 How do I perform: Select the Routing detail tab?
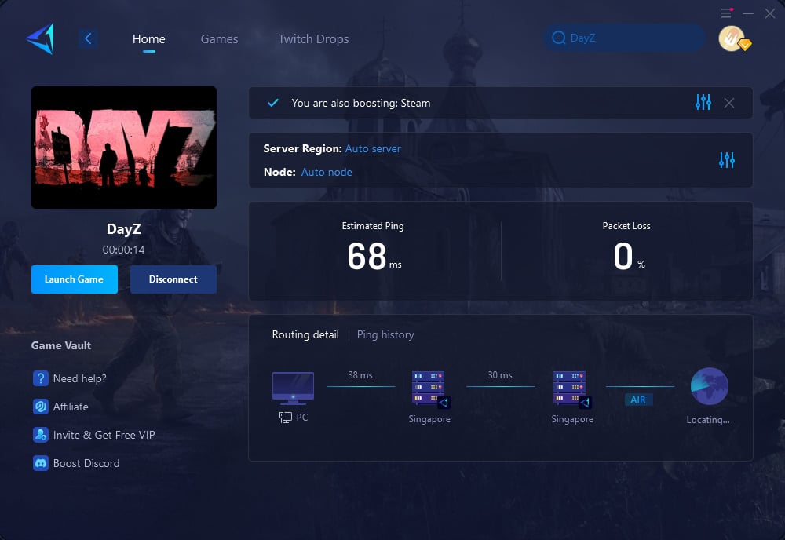305,335
